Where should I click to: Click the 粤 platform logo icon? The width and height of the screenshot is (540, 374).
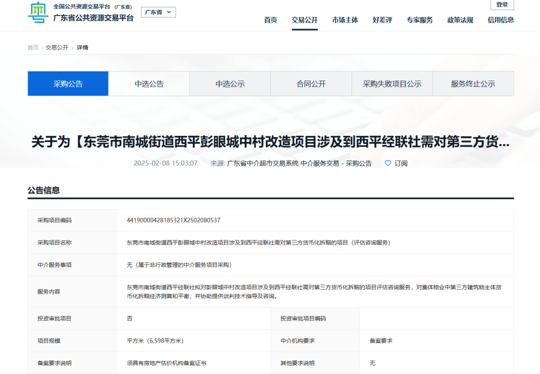pos(37,13)
